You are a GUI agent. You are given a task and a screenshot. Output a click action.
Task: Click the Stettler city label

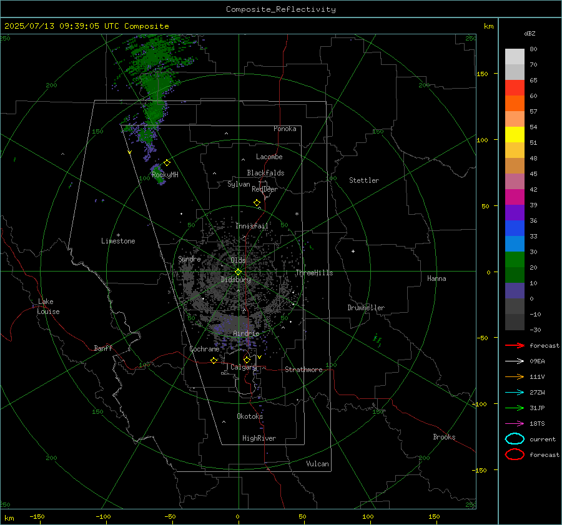click(364, 180)
